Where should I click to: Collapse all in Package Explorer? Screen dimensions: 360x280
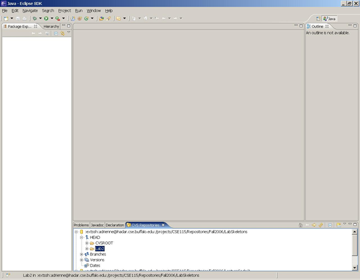coord(56,33)
